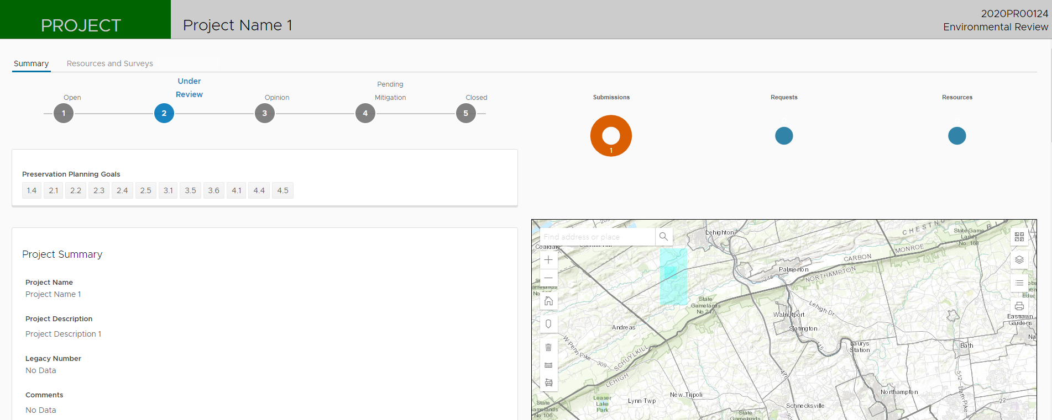1052x420 pixels.
Task: Zoom out on the map
Action: click(x=548, y=278)
